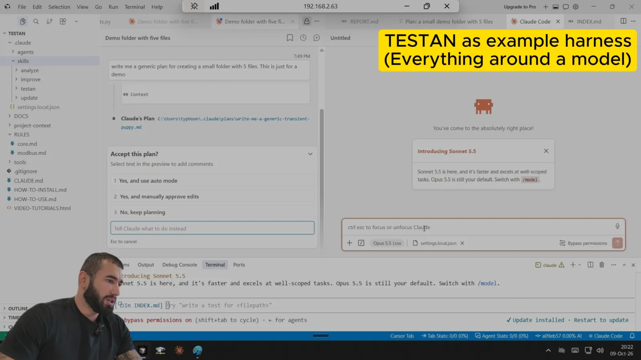Switch to the REPORT.md editor tab
This screenshot has width=641, height=360.
pyautogui.click(x=364, y=22)
